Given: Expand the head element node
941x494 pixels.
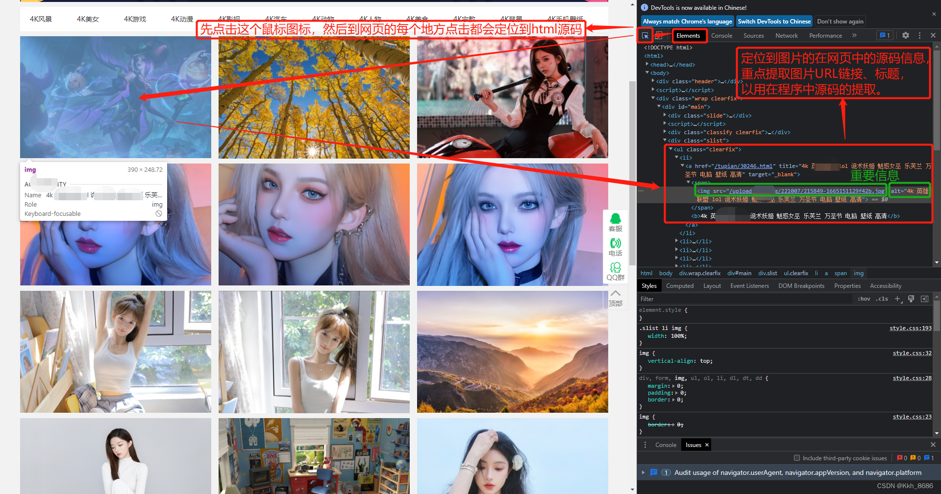Looking at the screenshot, I should pos(647,64).
